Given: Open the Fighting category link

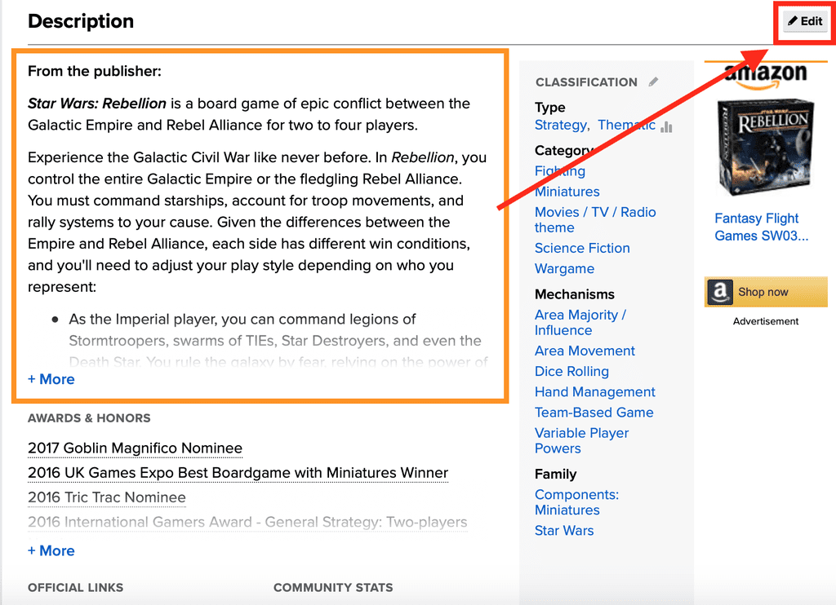Looking at the screenshot, I should (560, 171).
